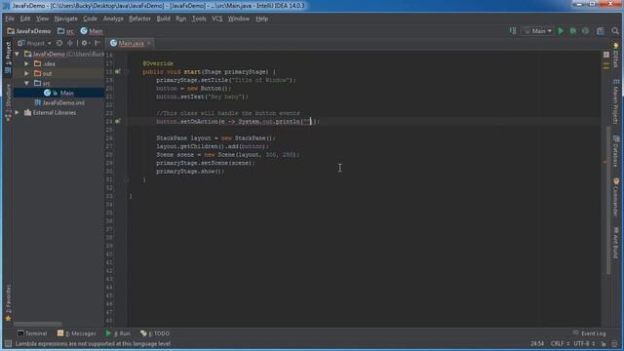This screenshot has width=624, height=351.
Task: Click yellow warning stripe mark near editor top right
Action: click(606, 63)
